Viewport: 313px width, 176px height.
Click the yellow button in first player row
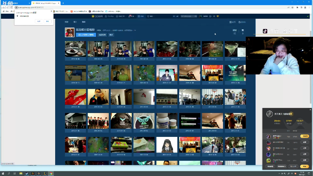[x=304, y=136]
